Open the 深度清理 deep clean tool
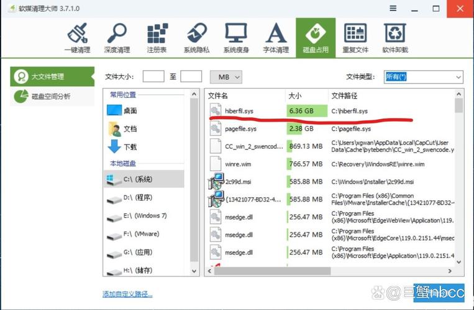This screenshot has width=474, height=310. coord(117,38)
